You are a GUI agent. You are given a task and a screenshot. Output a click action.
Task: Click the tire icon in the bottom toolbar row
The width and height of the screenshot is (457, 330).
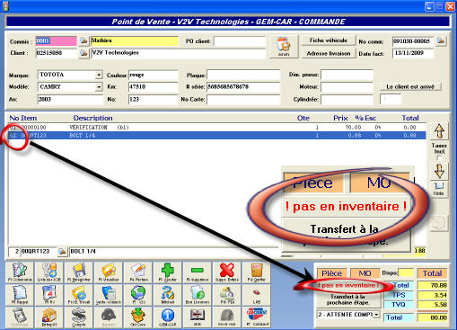[x=227, y=317]
